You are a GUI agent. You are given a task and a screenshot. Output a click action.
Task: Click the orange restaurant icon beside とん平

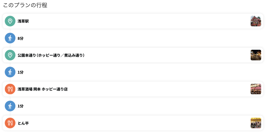click(10, 123)
